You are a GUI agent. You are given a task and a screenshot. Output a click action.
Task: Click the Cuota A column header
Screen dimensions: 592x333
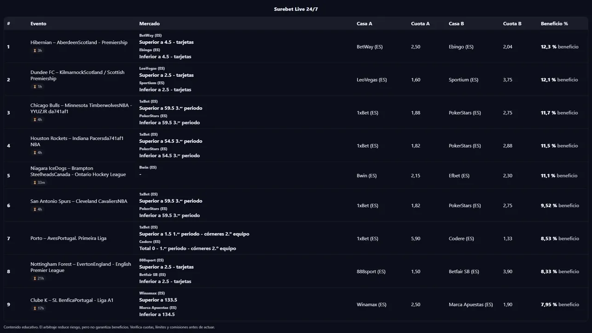tap(420, 24)
